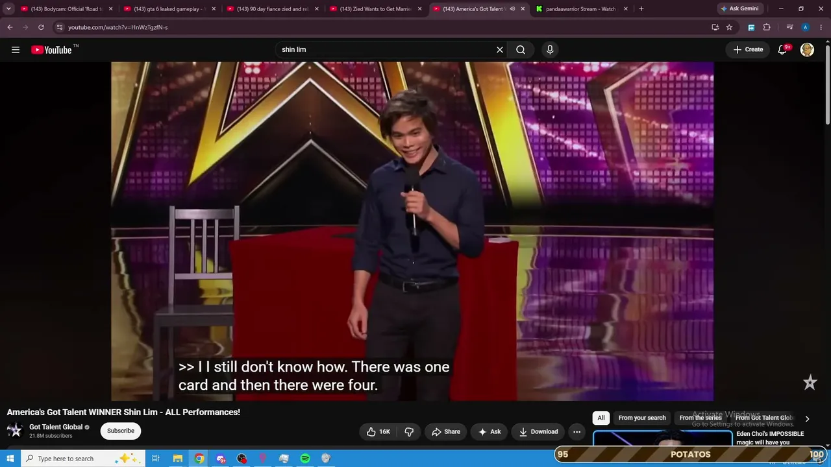The height and width of the screenshot is (467, 831).
Task: Open the Got Talent Global channel avatar
Action: (14, 431)
